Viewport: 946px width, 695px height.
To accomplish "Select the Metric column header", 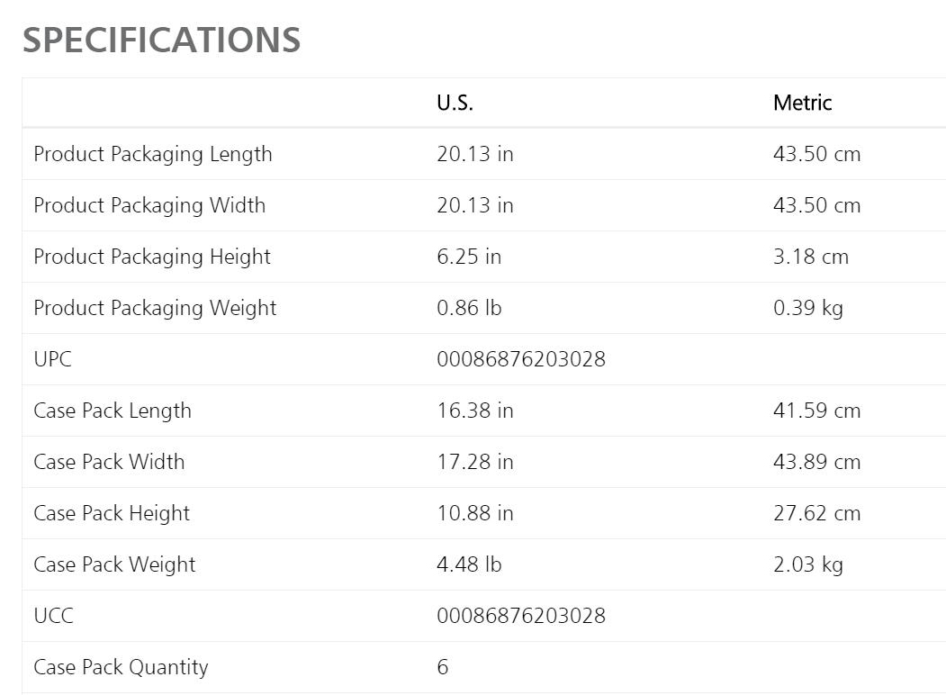I will pos(802,103).
